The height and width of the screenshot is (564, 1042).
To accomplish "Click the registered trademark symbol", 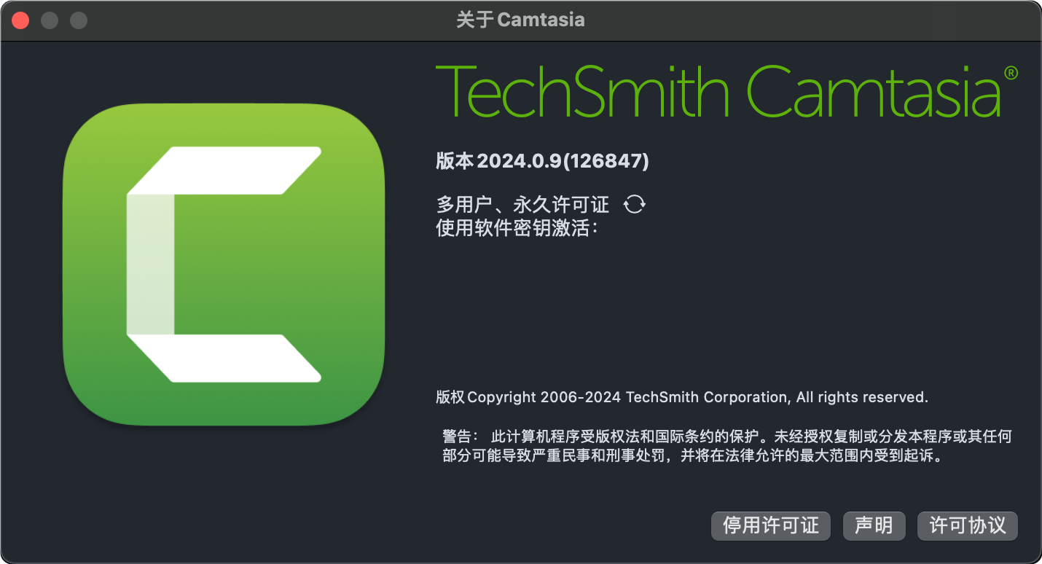I will tap(1011, 73).
